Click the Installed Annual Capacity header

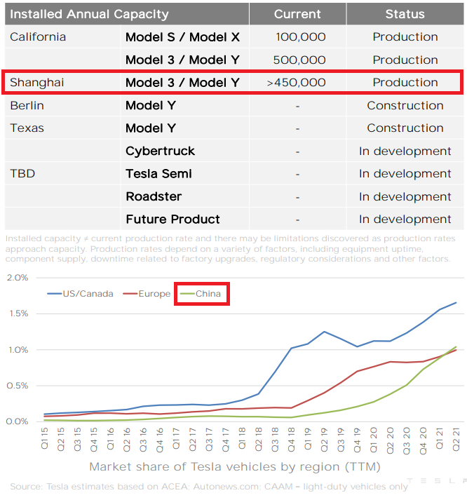click(89, 14)
